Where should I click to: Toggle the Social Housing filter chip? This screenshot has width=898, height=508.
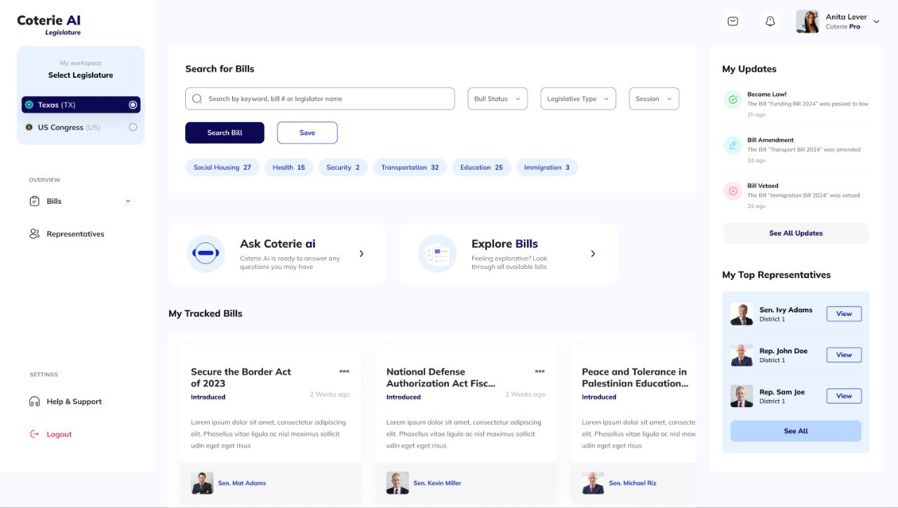click(x=222, y=167)
